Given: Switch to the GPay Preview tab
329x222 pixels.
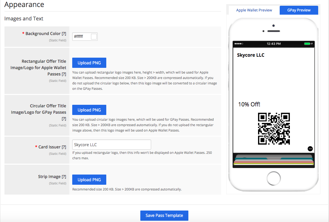Looking at the screenshot, I should point(299,10).
